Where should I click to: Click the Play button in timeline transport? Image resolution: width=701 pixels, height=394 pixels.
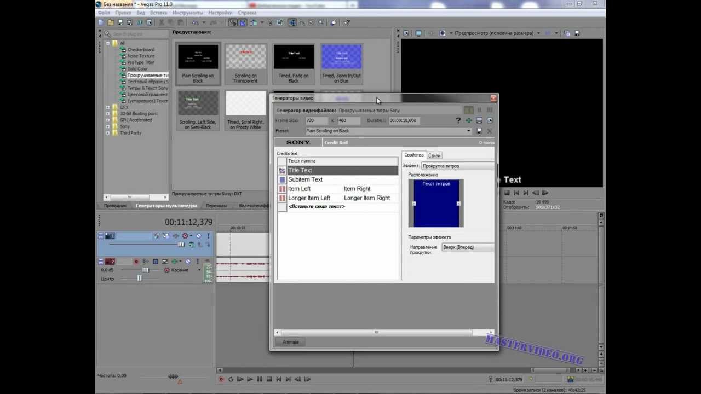pyautogui.click(x=250, y=379)
